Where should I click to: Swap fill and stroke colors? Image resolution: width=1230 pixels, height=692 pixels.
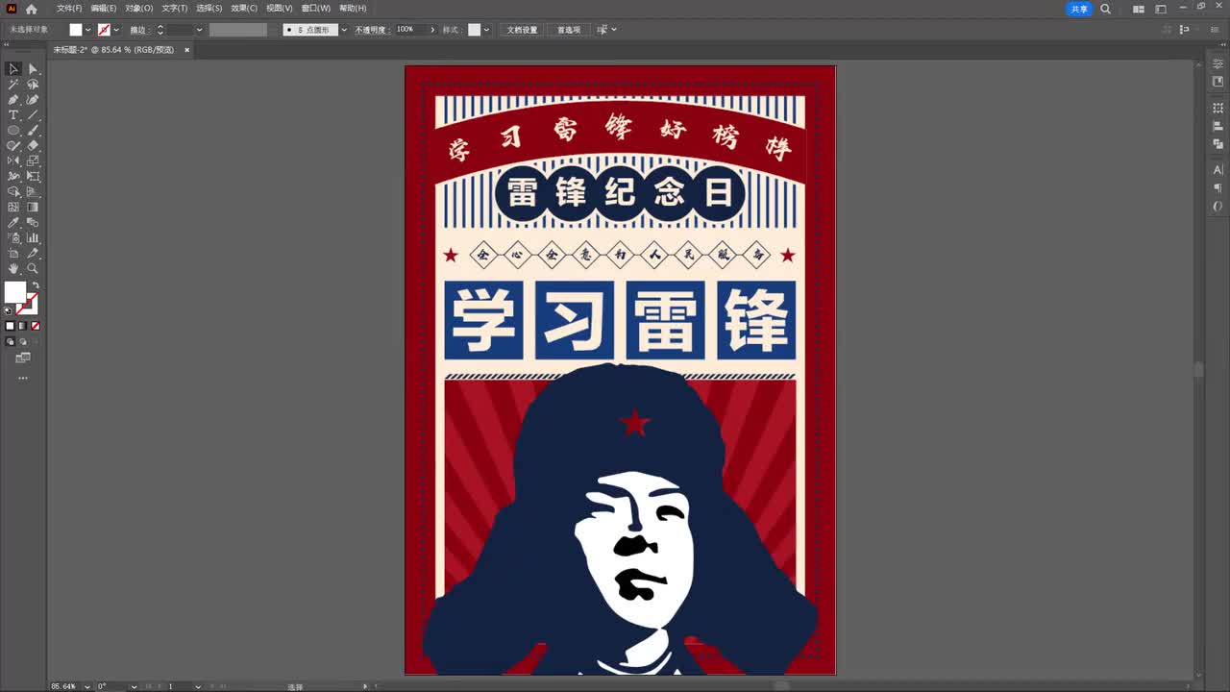coord(36,286)
